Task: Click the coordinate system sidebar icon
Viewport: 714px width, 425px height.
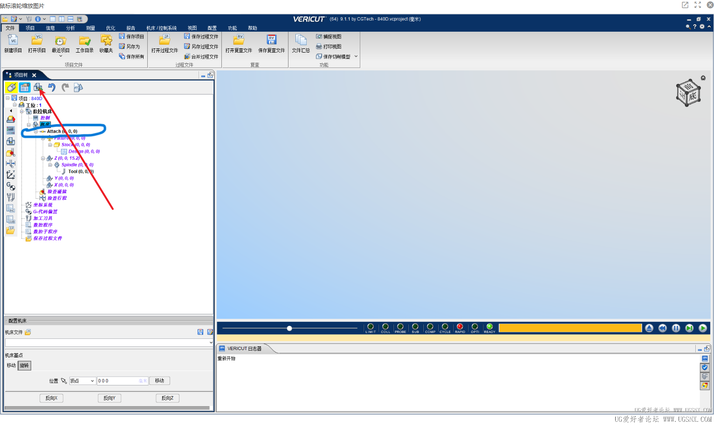Action: (11, 175)
